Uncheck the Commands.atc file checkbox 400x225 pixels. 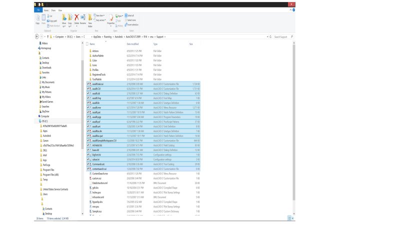click(x=88, y=164)
